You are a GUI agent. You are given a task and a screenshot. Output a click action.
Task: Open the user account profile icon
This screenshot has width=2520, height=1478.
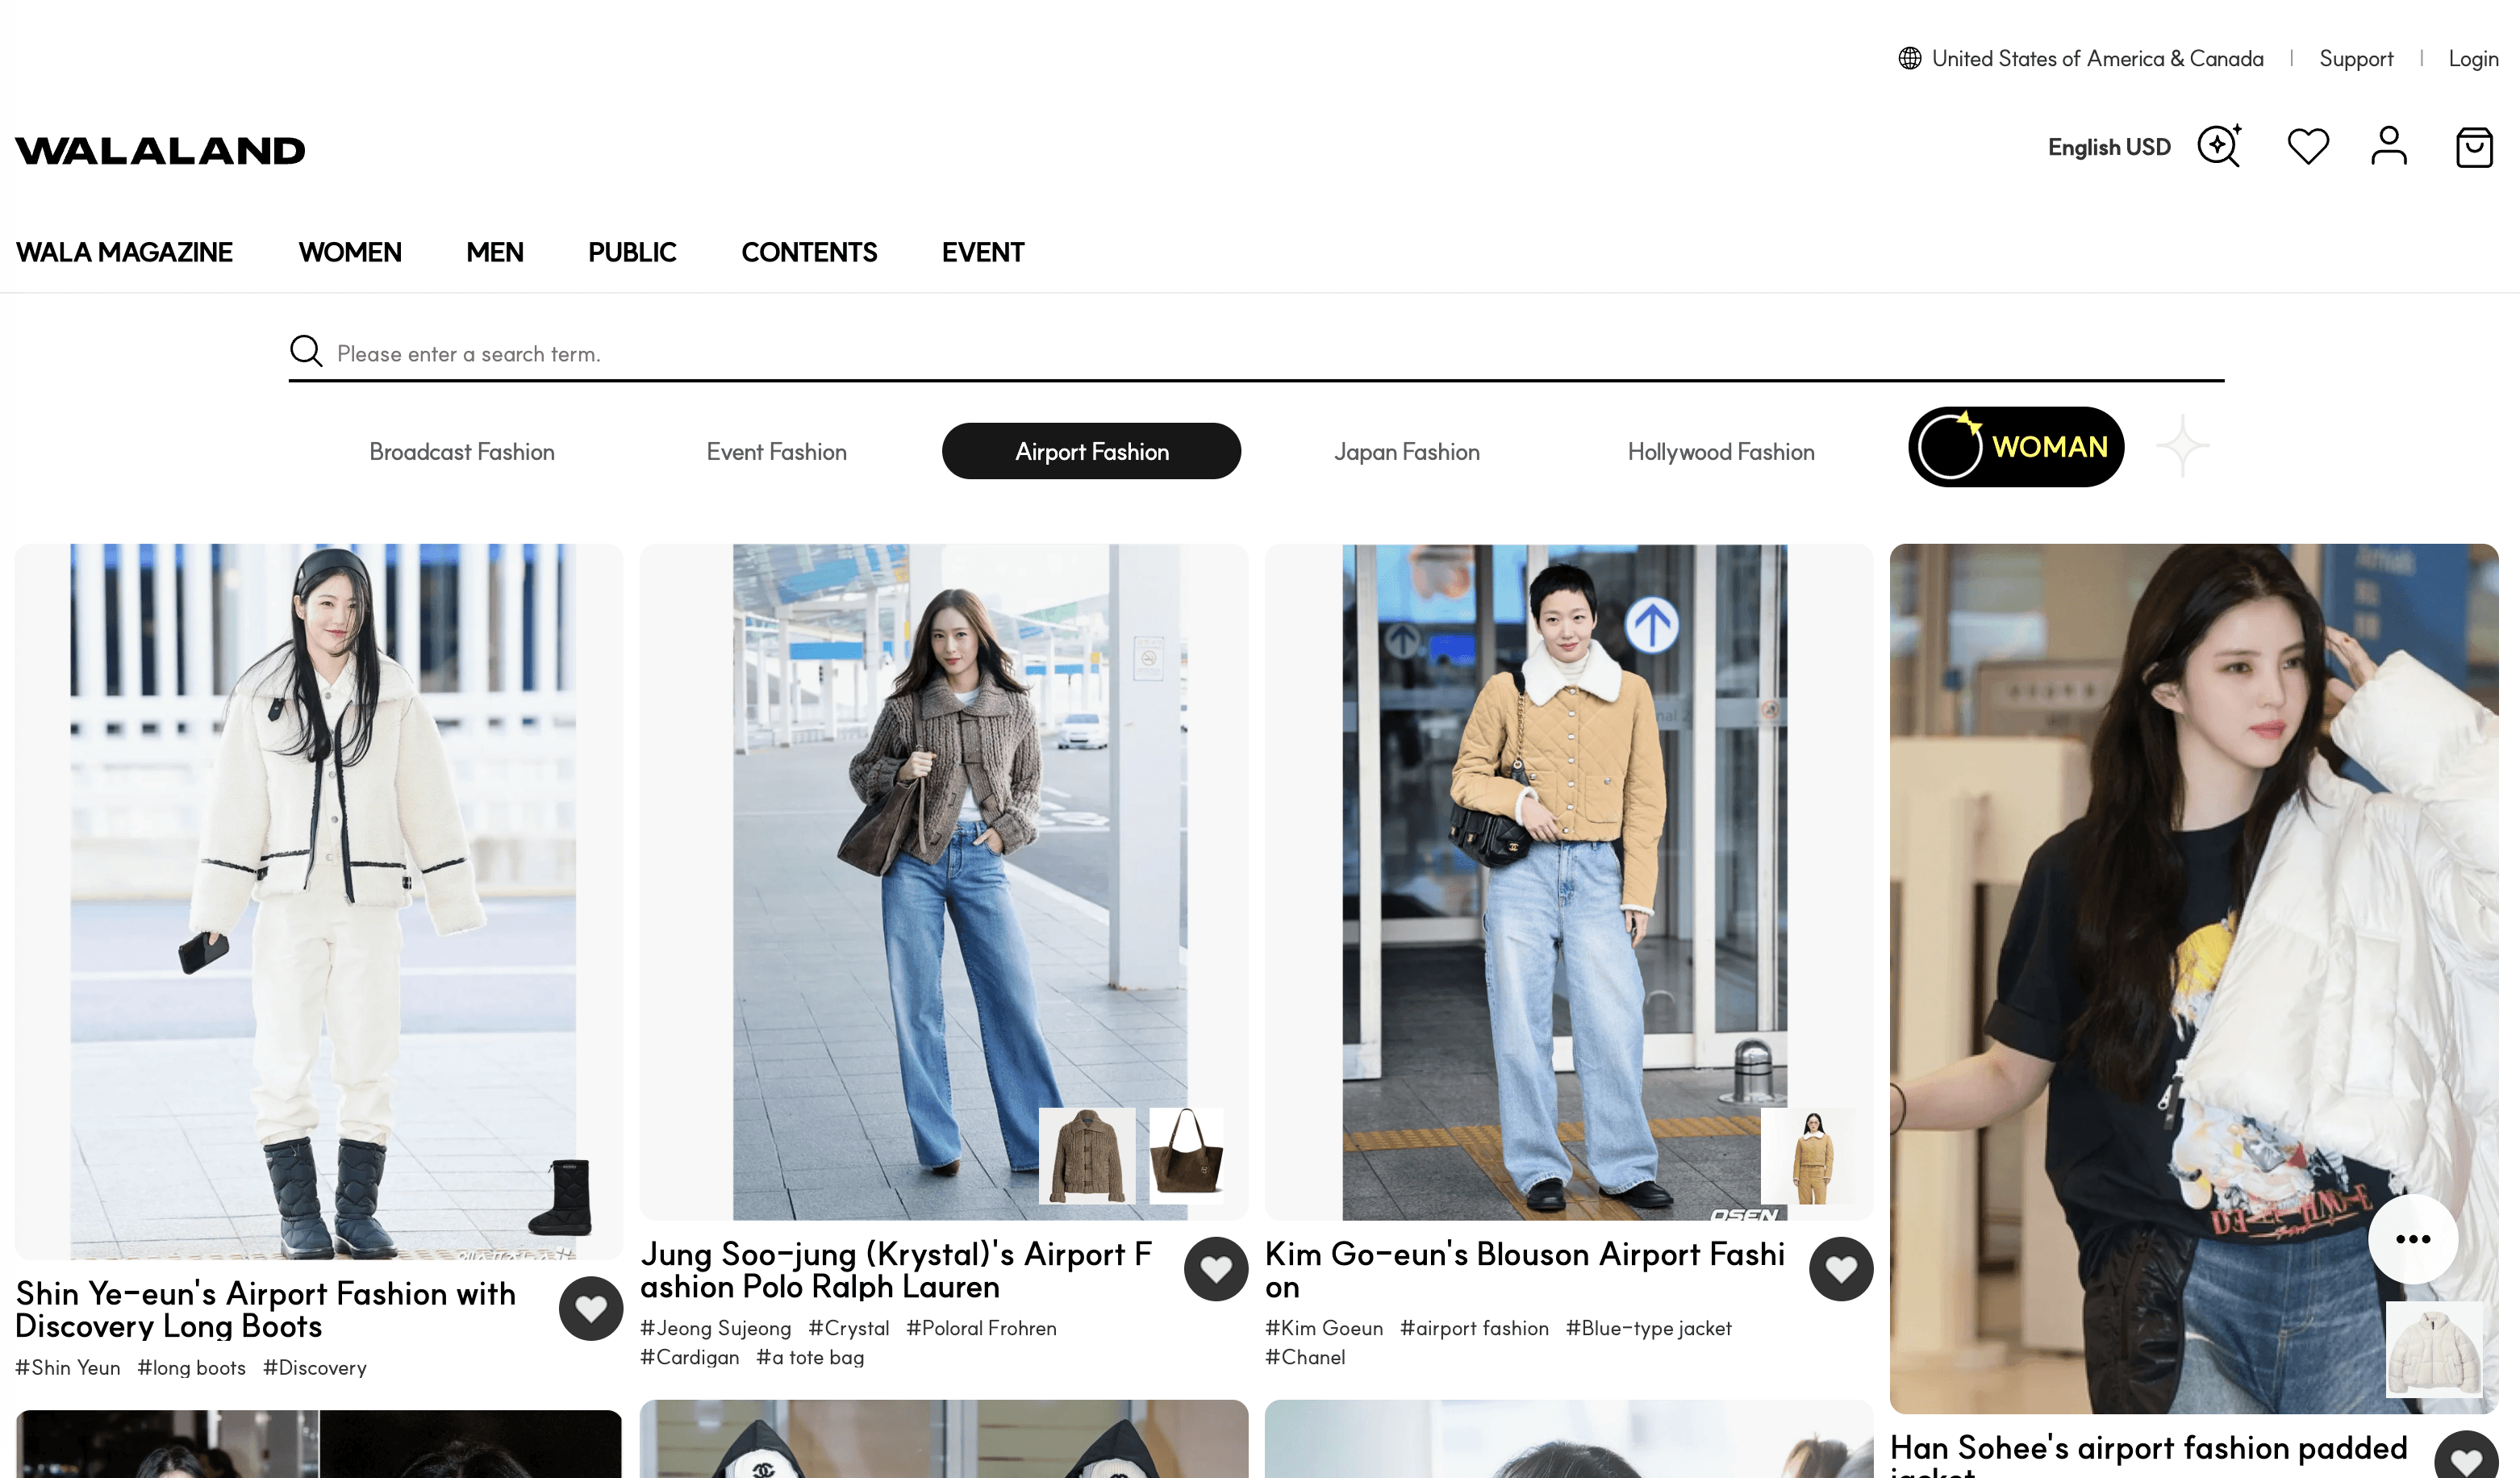[2389, 147]
